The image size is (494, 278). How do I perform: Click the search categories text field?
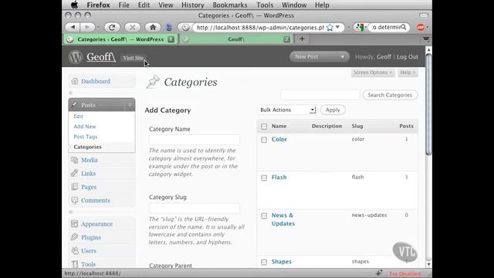[320, 95]
